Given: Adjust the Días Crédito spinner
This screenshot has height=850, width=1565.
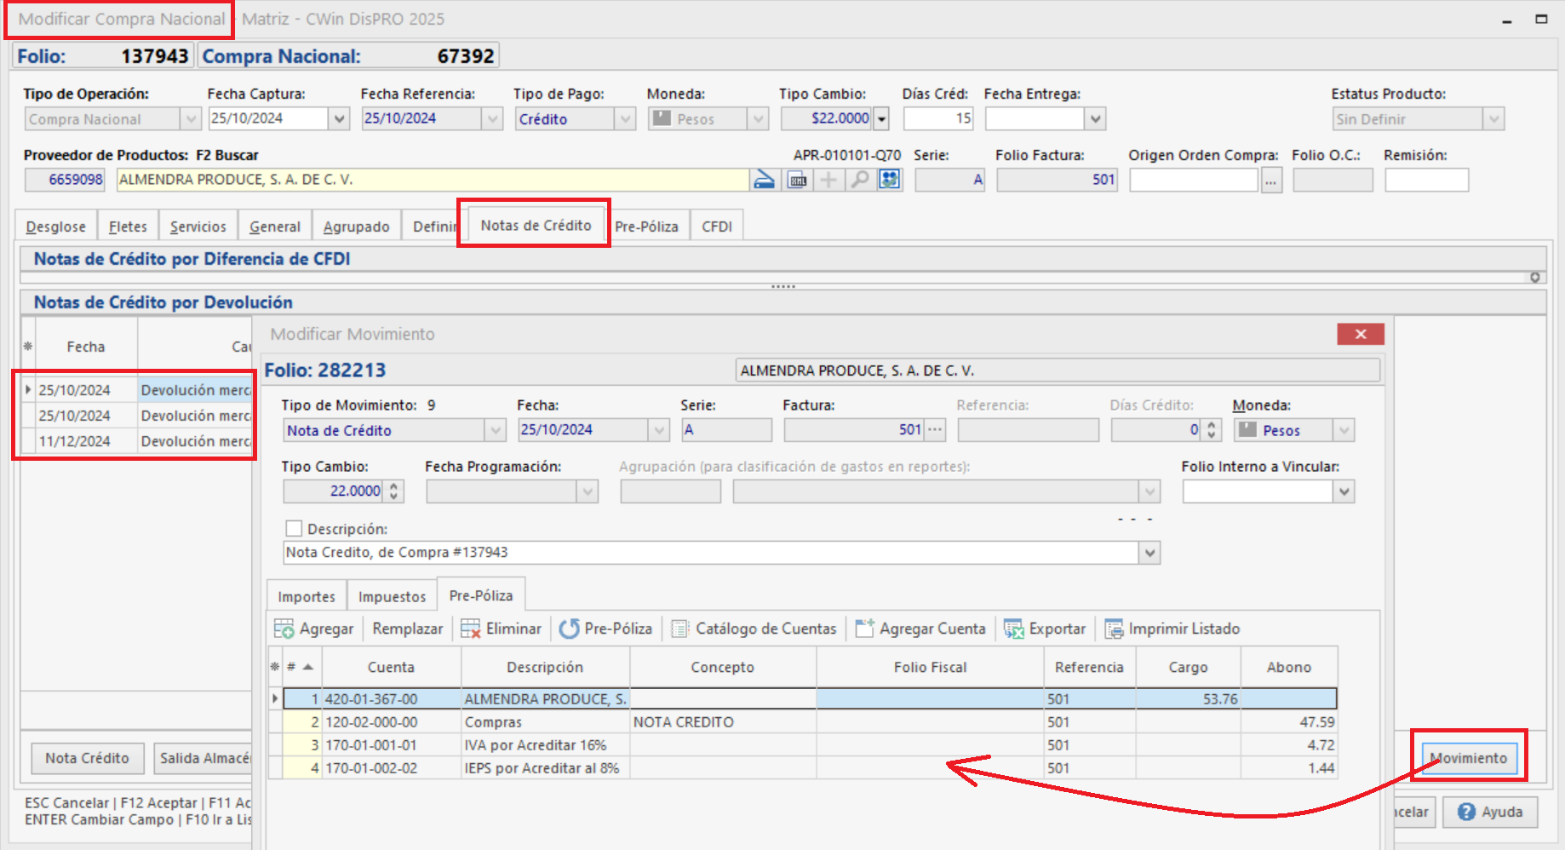Looking at the screenshot, I should (1212, 430).
